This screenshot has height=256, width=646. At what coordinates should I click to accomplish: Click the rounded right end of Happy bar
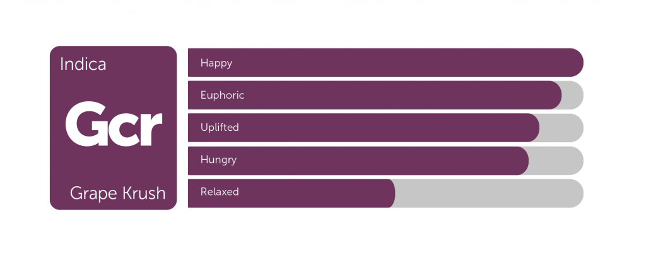[x=575, y=62]
